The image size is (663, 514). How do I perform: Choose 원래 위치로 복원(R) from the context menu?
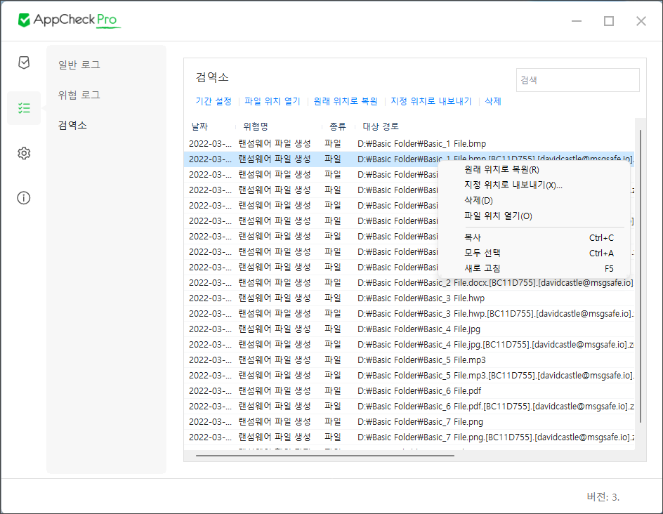click(501, 169)
